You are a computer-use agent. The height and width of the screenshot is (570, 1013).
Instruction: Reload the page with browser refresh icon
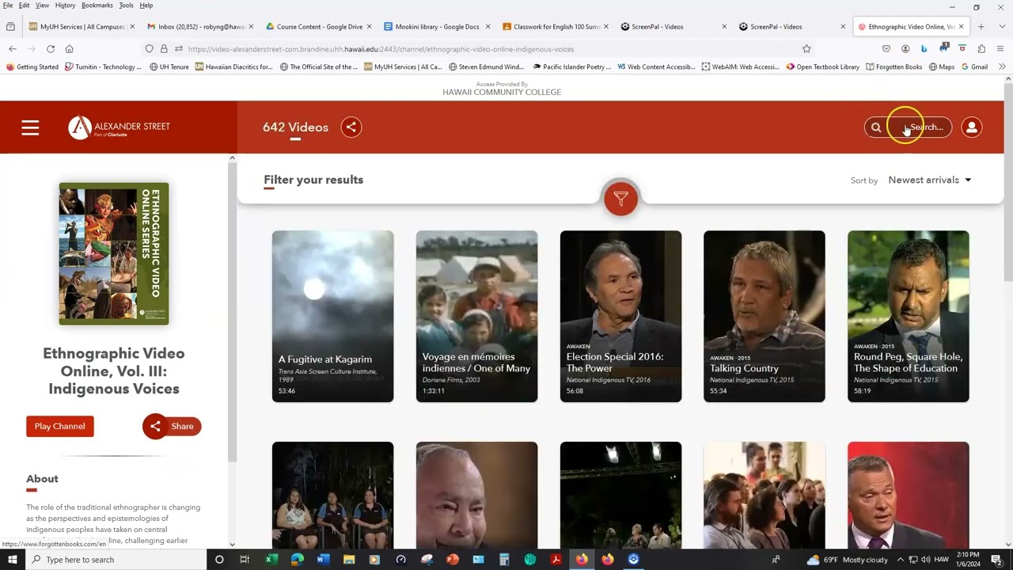click(50, 49)
